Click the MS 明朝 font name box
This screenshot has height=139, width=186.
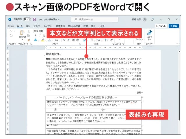click(40, 31)
